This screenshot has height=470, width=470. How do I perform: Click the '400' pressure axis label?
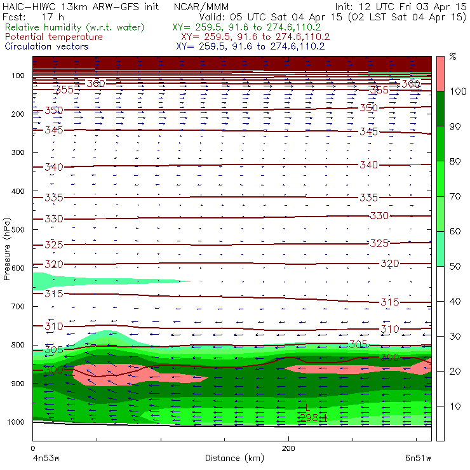pyautogui.click(x=18, y=191)
